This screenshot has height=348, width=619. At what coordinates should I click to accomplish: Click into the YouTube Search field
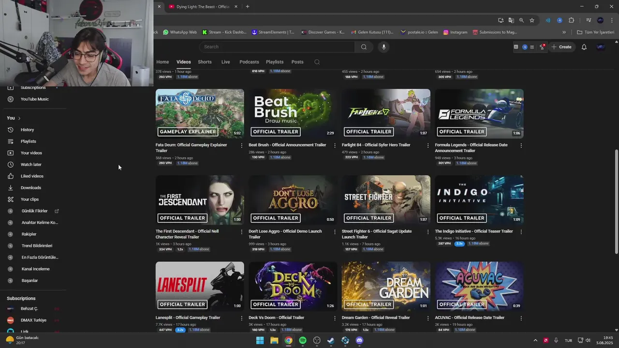277,47
